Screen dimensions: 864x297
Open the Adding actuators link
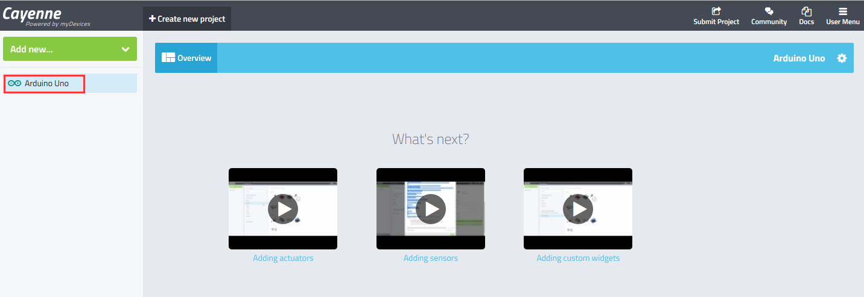click(x=283, y=258)
